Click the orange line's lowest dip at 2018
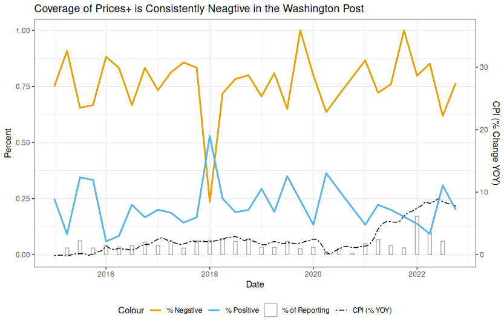Screen dimensions: 504x326 tap(209, 201)
